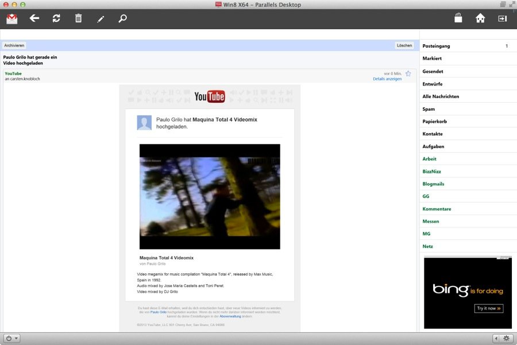
Task: Click the Paulo Grilo link in footer
Action: point(159,312)
